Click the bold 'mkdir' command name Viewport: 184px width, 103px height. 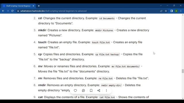tap(42, 30)
